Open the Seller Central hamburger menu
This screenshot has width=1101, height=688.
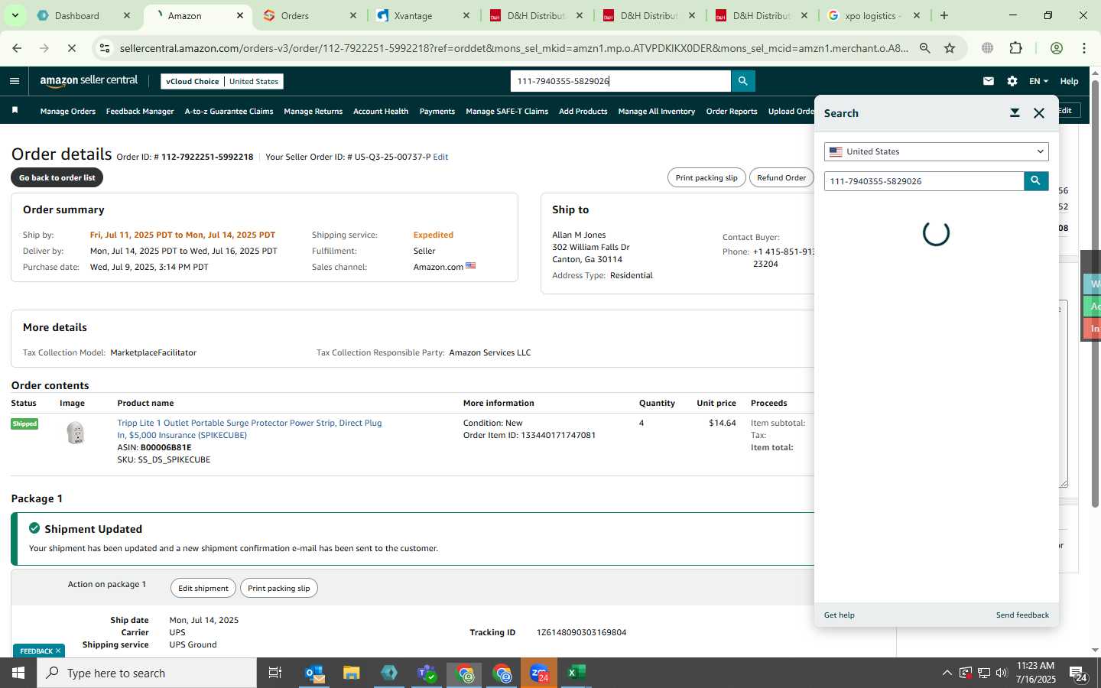click(15, 81)
